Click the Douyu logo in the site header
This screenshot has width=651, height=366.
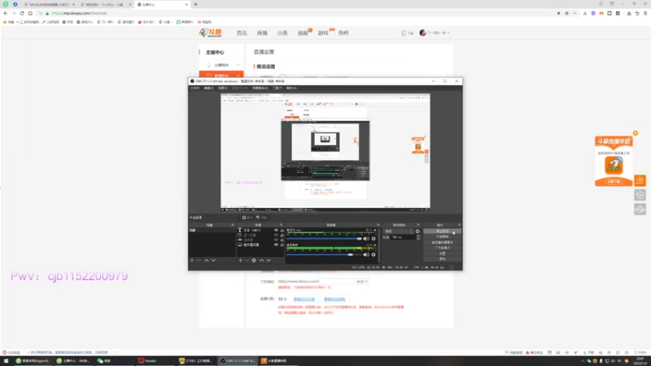tap(210, 33)
